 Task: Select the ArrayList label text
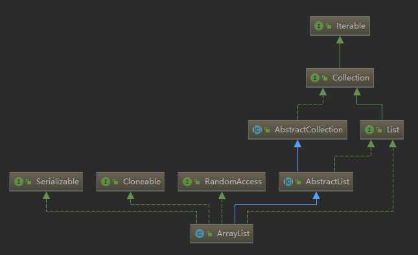[x=233, y=234]
